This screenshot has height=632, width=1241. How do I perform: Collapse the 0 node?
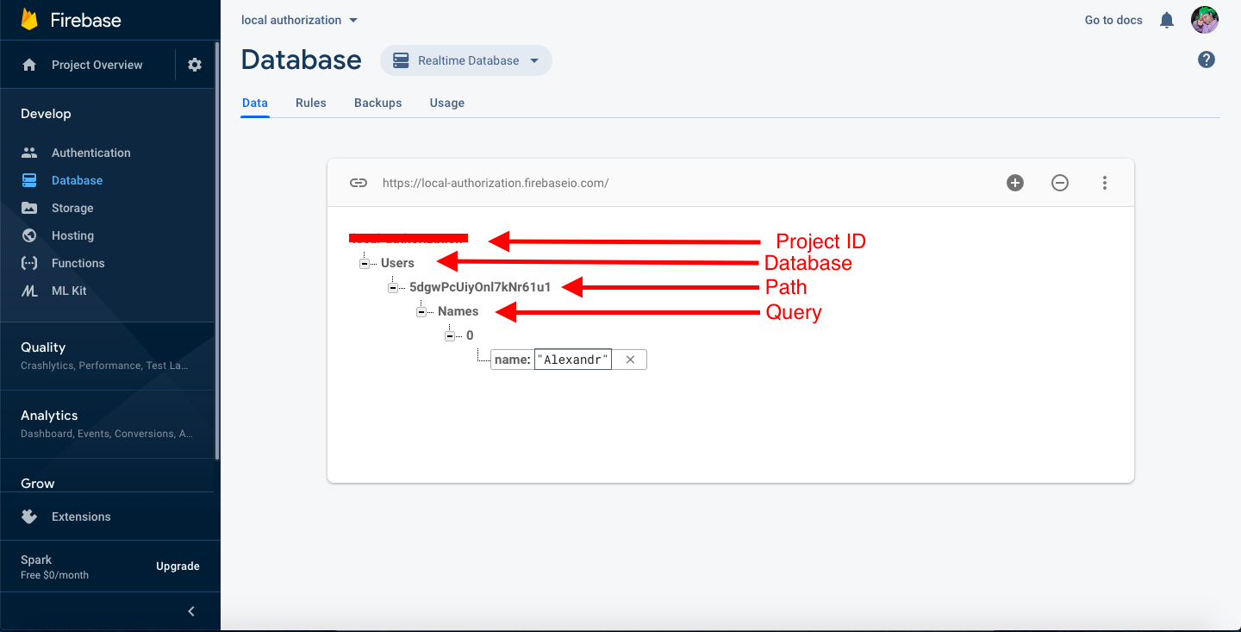pos(450,335)
